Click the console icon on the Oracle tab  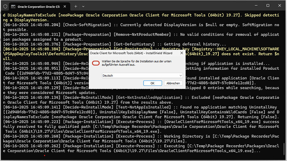pos(13,7)
